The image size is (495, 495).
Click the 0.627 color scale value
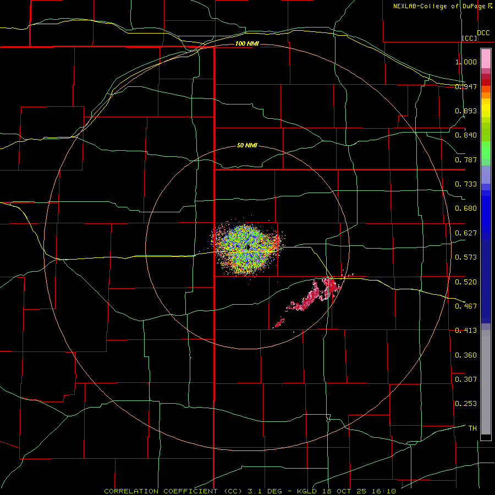[x=466, y=233]
